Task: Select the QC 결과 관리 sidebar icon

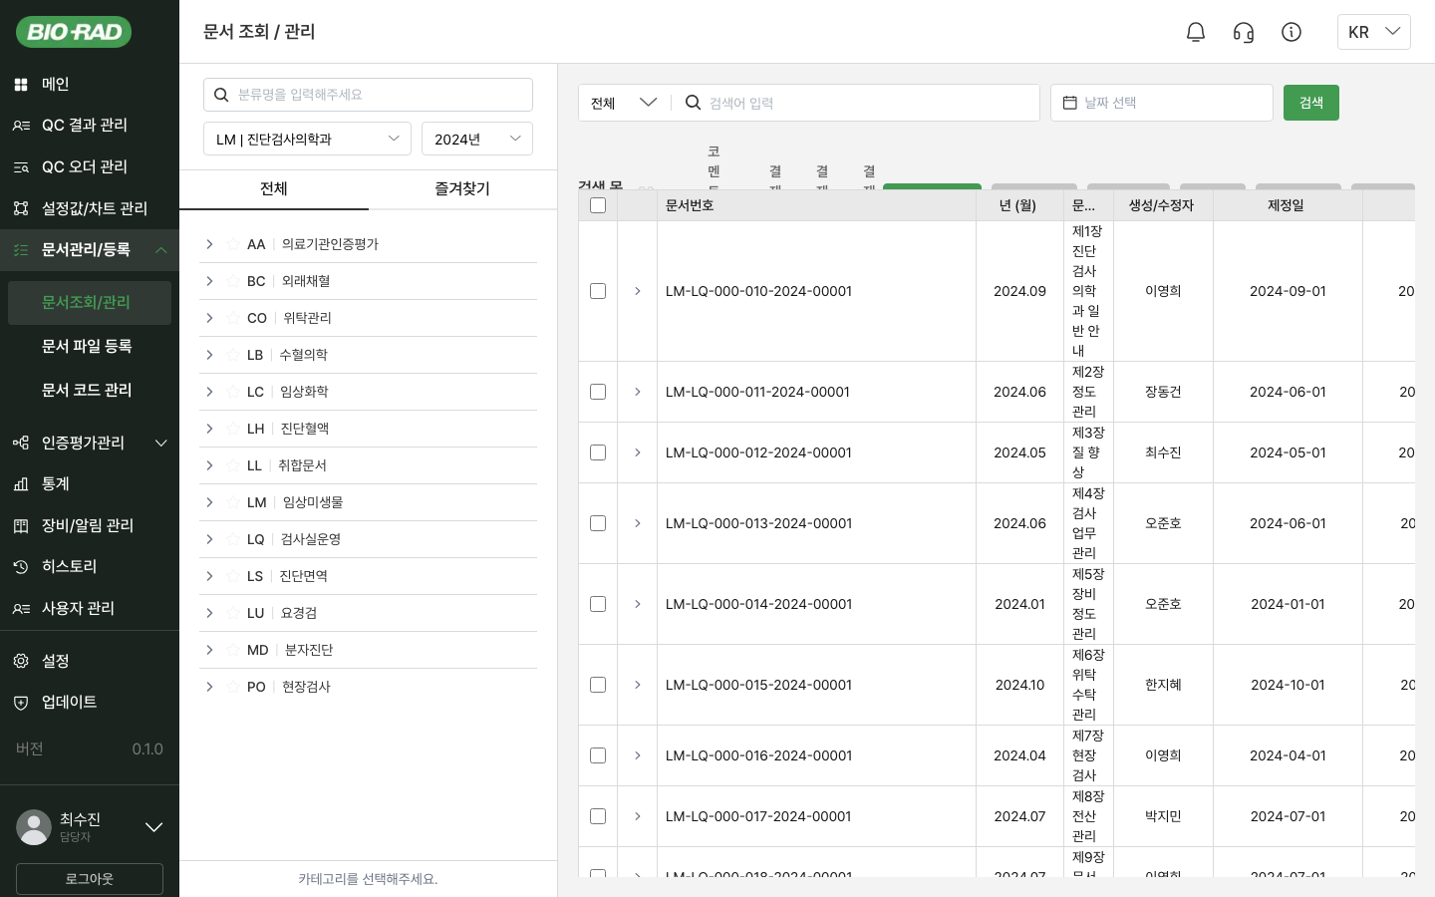Action: click(21, 126)
